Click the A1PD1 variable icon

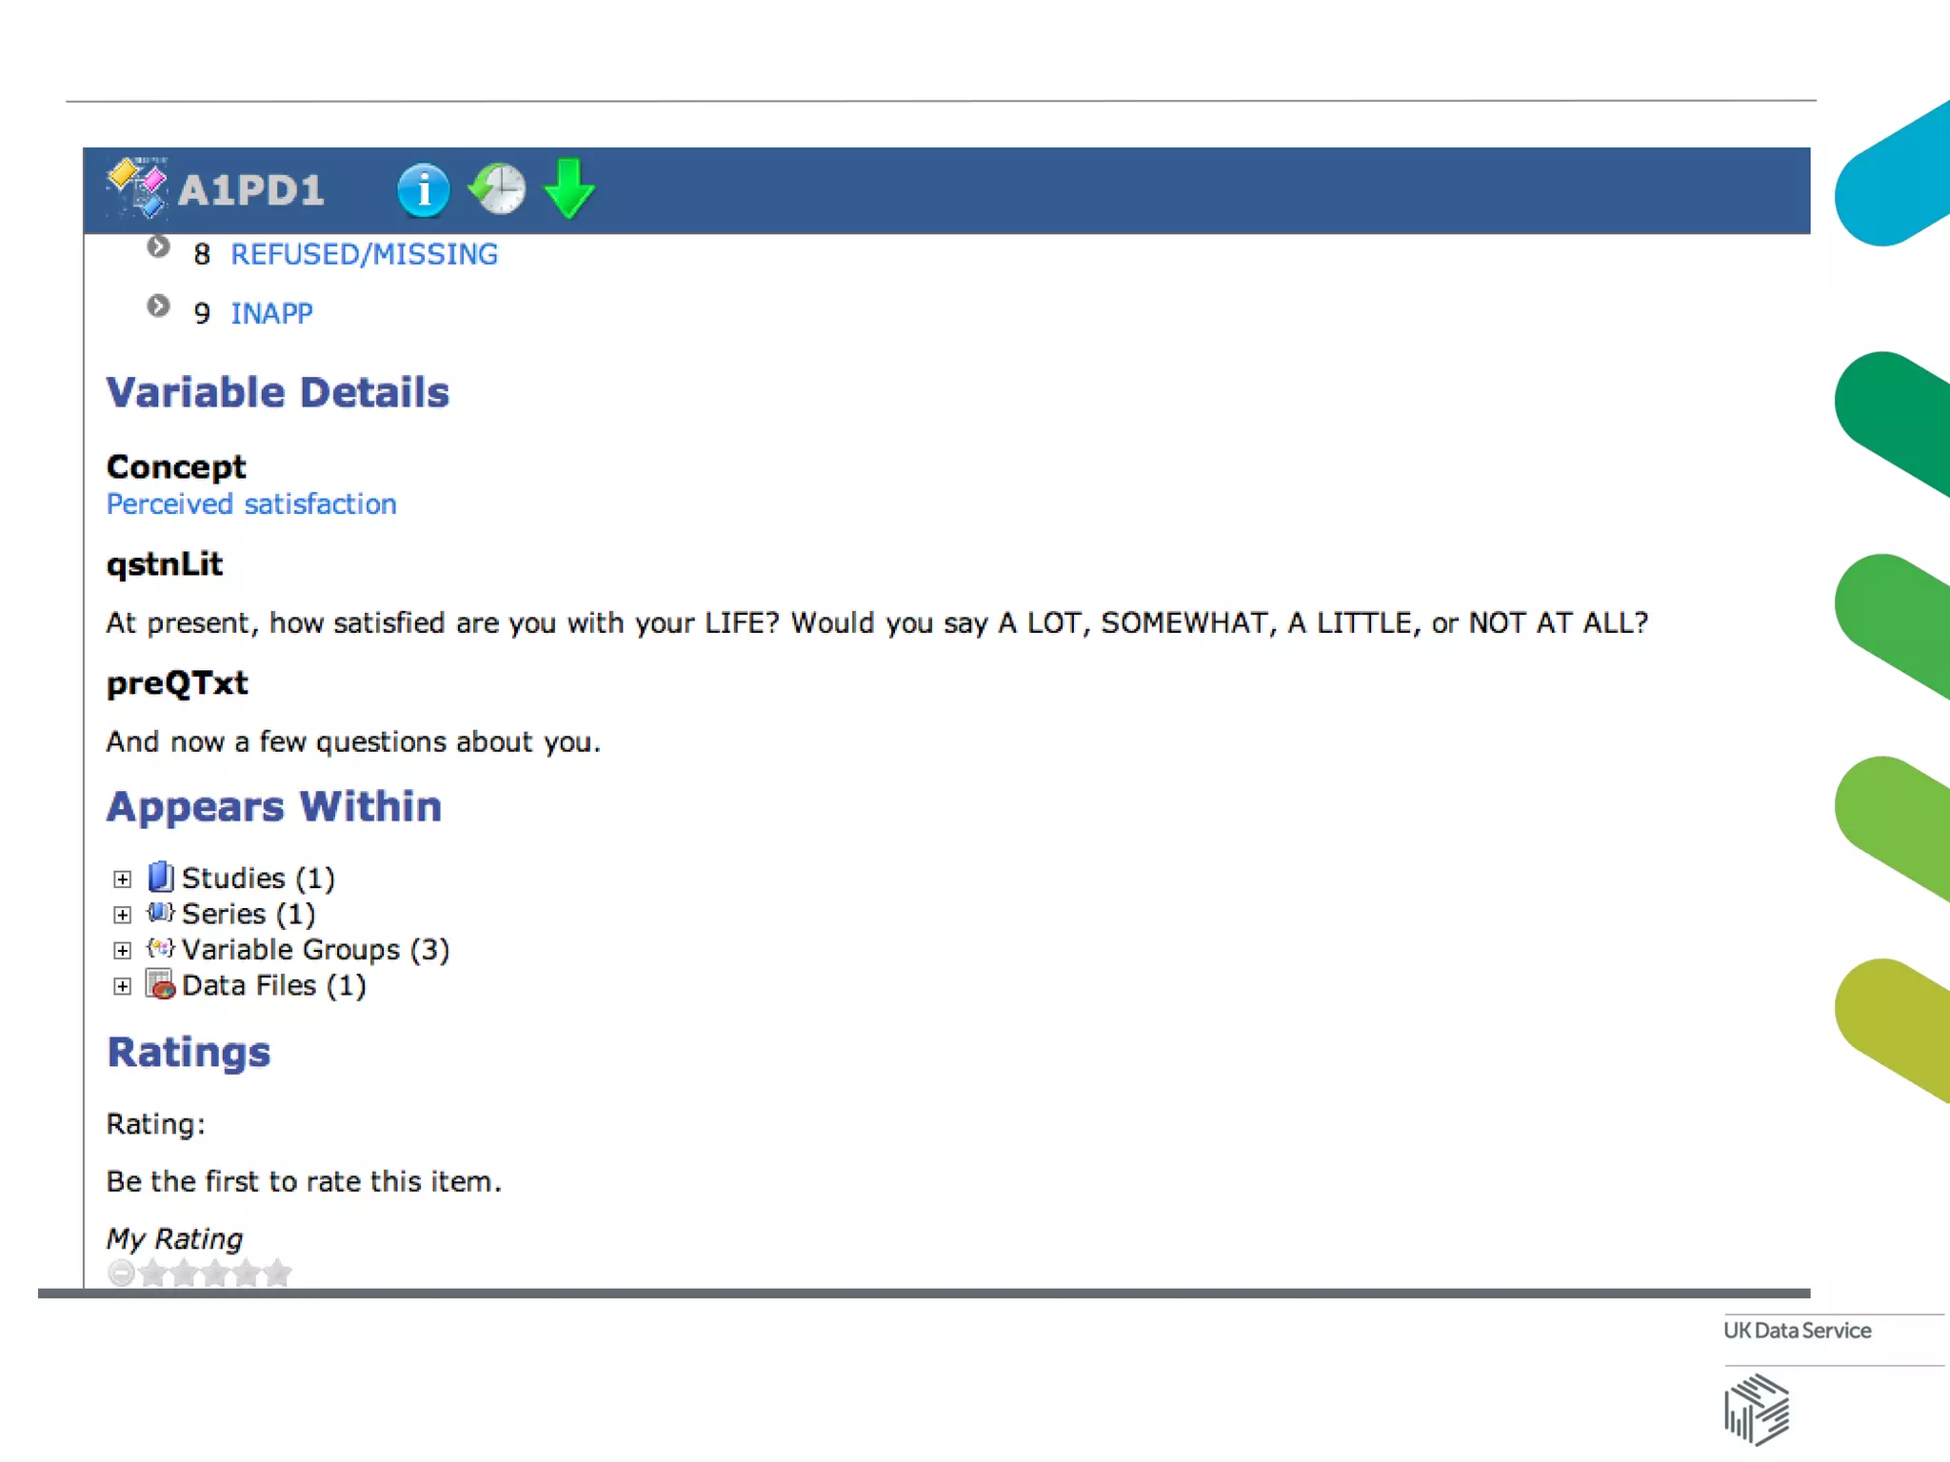click(137, 188)
